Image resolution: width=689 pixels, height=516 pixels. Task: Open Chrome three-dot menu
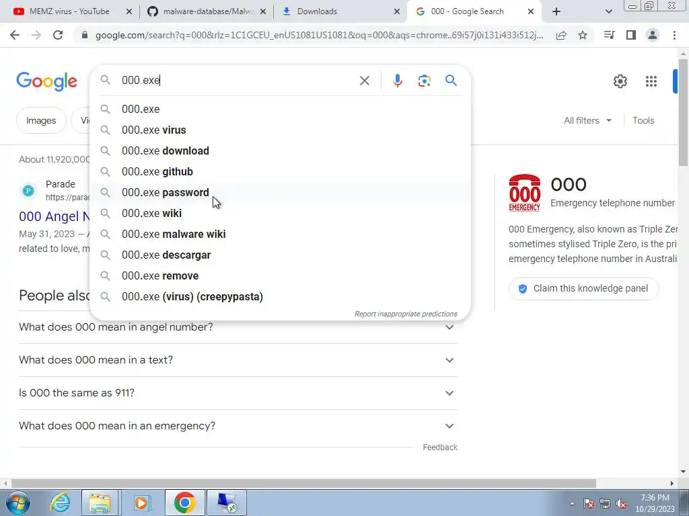point(674,35)
